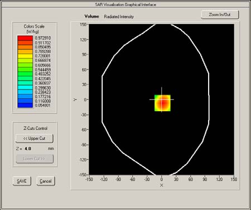Click the Y axis title left of plot
This screenshot has height=210, width=251.
click(x=75, y=99)
